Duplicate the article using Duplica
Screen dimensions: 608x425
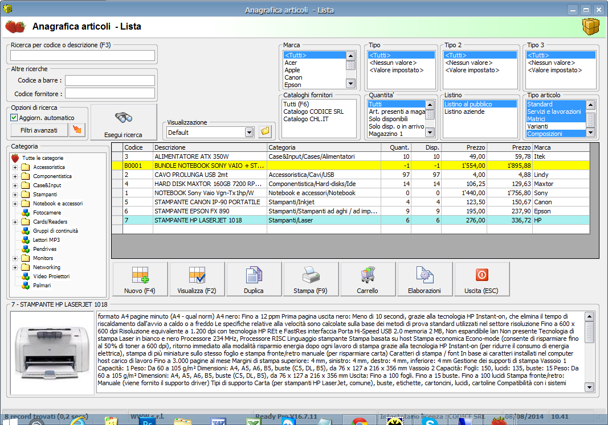(254, 279)
